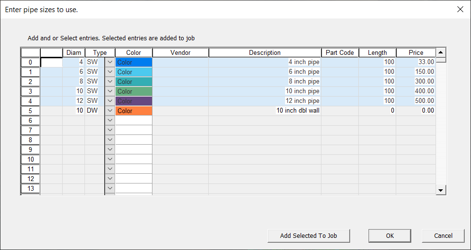Toggle selection cell for row 0

(51, 62)
